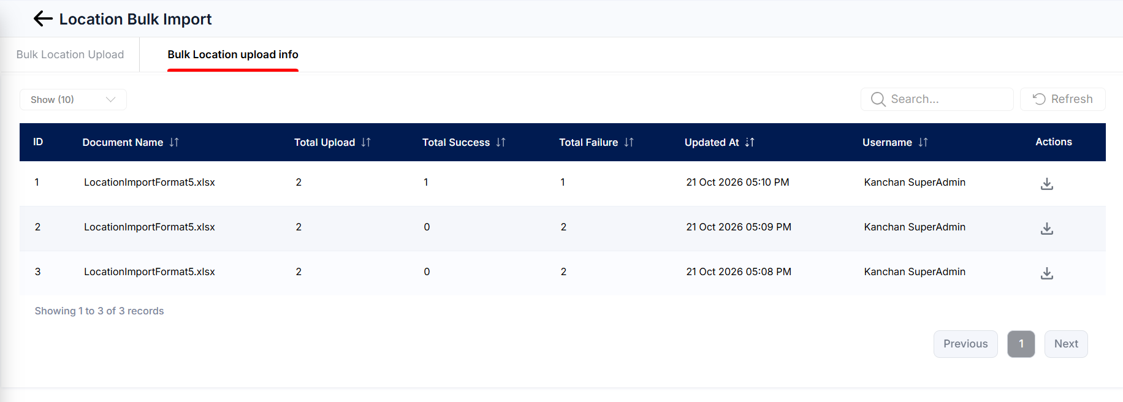Click the 21 Oct 2026 05:09 PM timestamp
The width and height of the screenshot is (1123, 402).
click(x=739, y=227)
